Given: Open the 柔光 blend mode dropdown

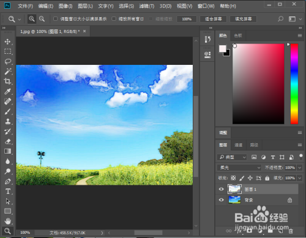Looking at the screenshot, I should coord(239,168).
